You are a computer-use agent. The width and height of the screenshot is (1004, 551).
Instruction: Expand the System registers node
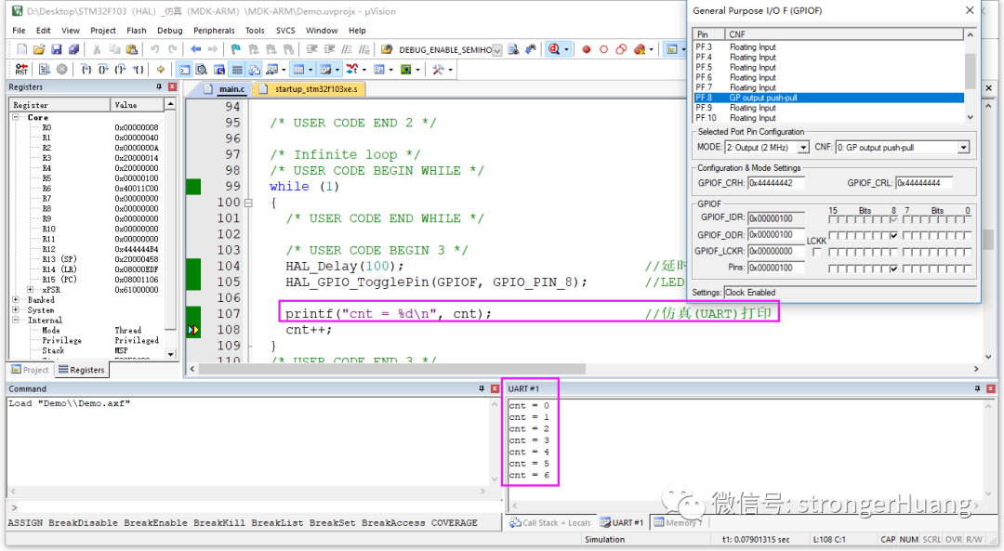tap(16, 309)
